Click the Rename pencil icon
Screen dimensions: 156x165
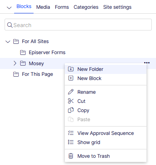click(71, 92)
